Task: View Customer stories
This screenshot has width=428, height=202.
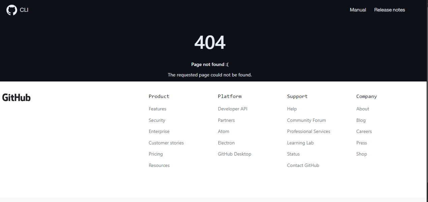Action: (166, 143)
